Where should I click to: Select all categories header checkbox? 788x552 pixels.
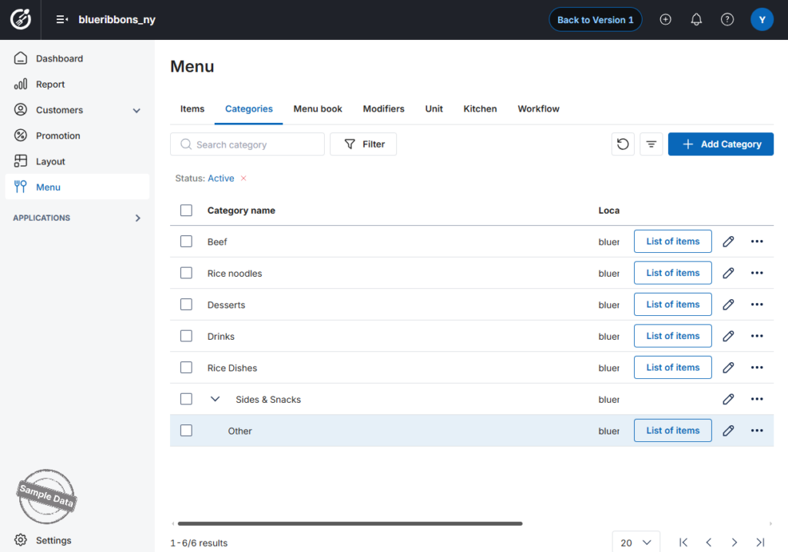tap(186, 211)
